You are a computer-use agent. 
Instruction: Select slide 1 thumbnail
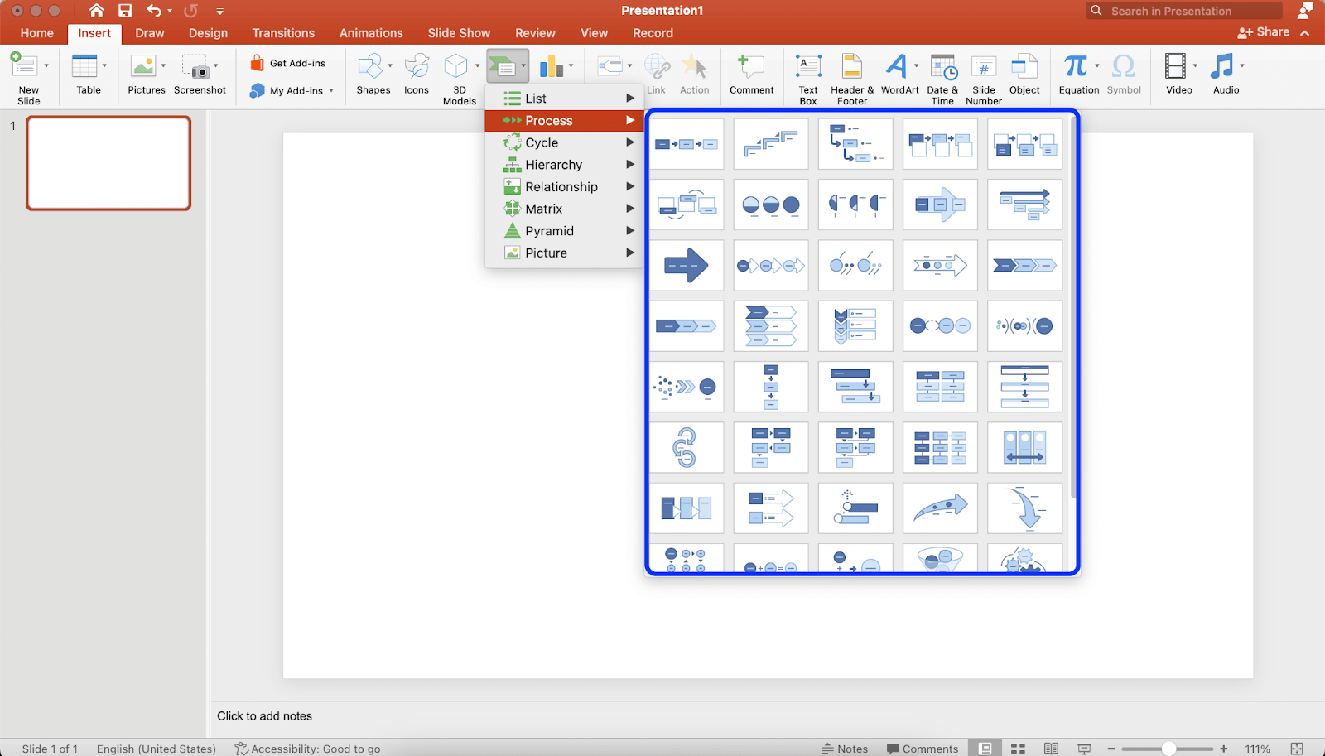click(x=108, y=163)
